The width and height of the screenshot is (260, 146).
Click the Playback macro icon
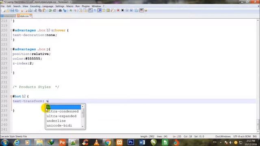point(127,11)
